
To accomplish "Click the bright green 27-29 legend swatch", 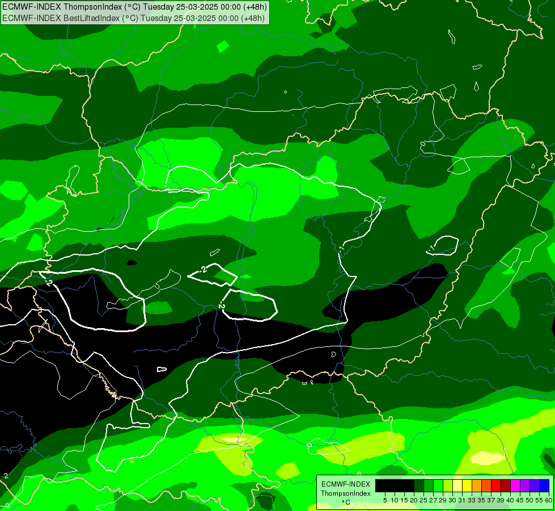I will point(438,485).
